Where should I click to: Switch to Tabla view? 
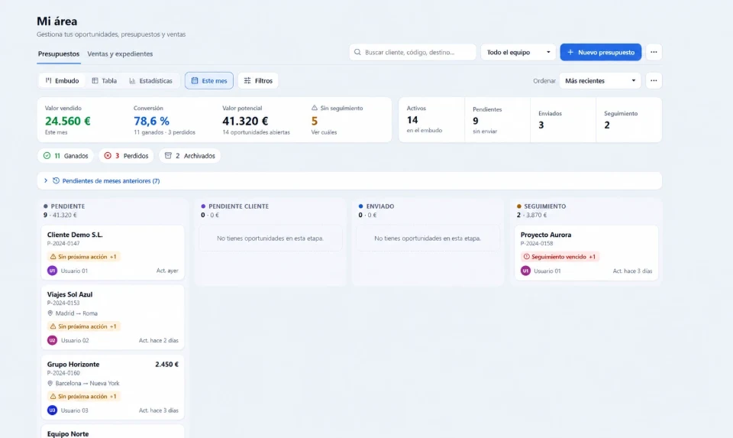point(104,80)
